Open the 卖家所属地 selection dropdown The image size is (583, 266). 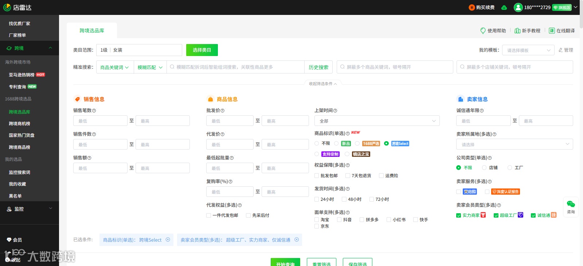514,144
